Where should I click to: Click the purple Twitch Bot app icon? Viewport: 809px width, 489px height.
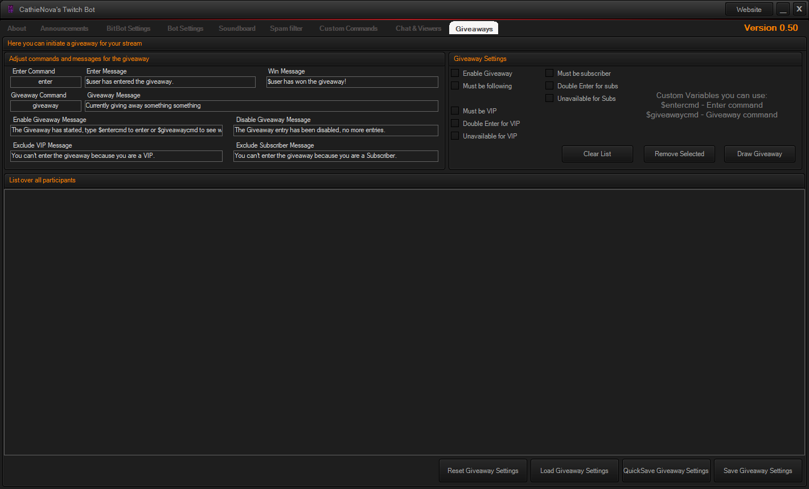(11, 9)
